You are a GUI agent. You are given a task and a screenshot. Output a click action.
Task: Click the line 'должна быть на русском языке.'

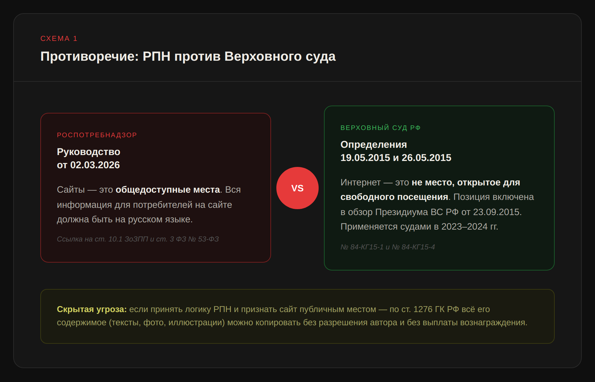pos(125,219)
